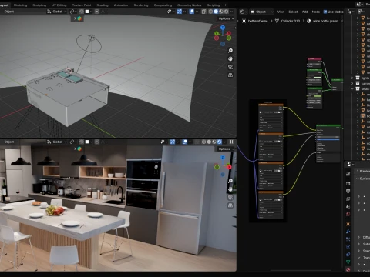The image size is (370, 277).
Task: Toggle camera view icon in the top viewport
Action: (230, 67)
